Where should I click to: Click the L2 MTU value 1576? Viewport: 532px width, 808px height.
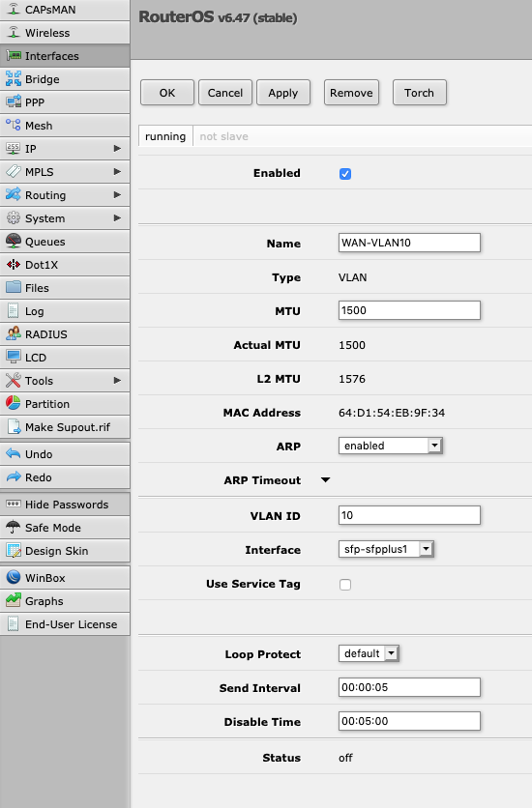[352, 379]
